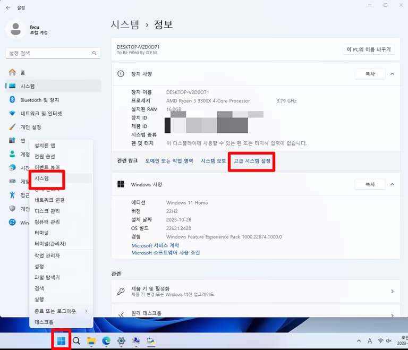The height and width of the screenshot is (350, 408).
Task: Click the Windows Start button on taskbar
Action: [61, 340]
